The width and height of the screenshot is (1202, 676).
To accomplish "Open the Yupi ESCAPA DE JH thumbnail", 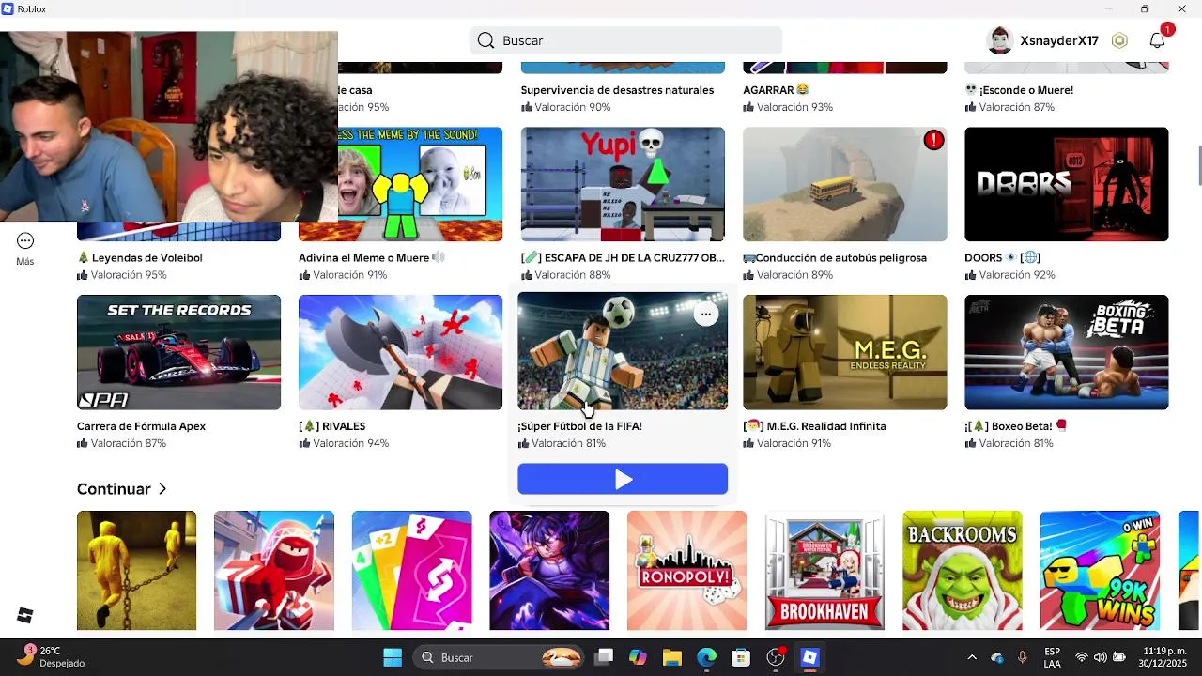I will click(x=623, y=184).
